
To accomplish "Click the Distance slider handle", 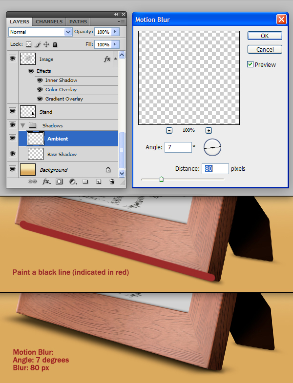I will tap(161, 180).
